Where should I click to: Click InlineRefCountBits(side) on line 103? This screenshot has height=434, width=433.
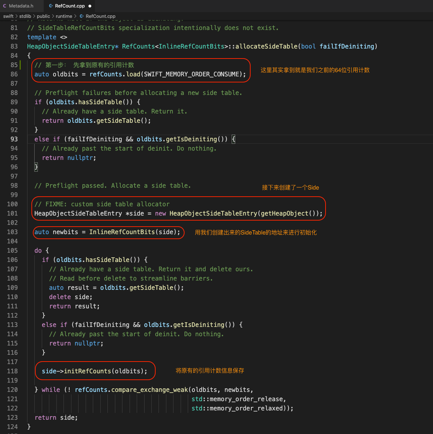133,232
